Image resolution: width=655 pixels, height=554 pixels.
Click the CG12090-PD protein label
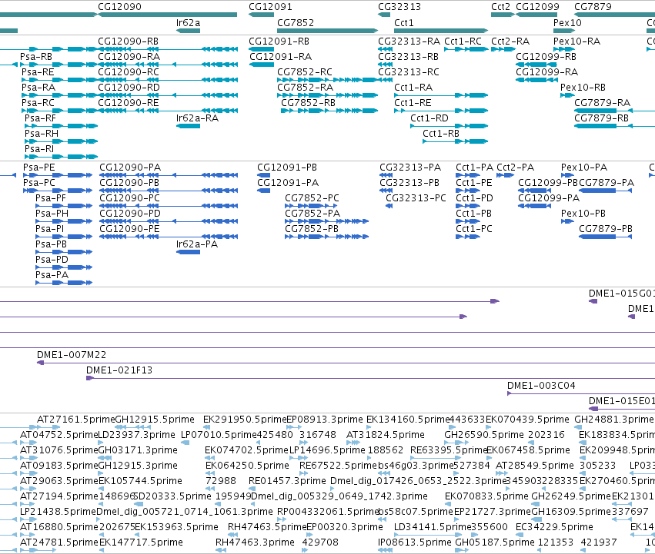[130, 214]
